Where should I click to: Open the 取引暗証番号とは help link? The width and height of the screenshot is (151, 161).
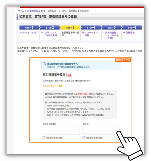pyautogui.click(x=51, y=86)
